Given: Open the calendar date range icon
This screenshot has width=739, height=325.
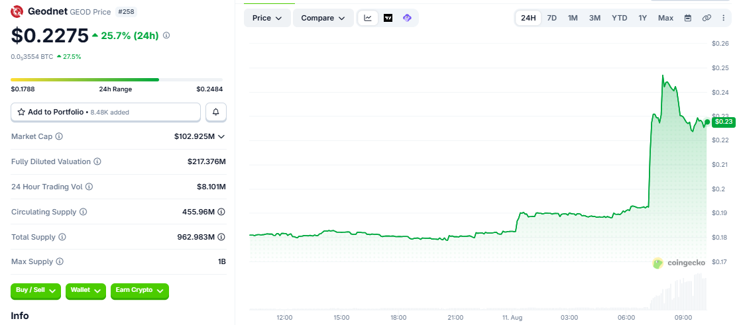Looking at the screenshot, I should [687, 18].
